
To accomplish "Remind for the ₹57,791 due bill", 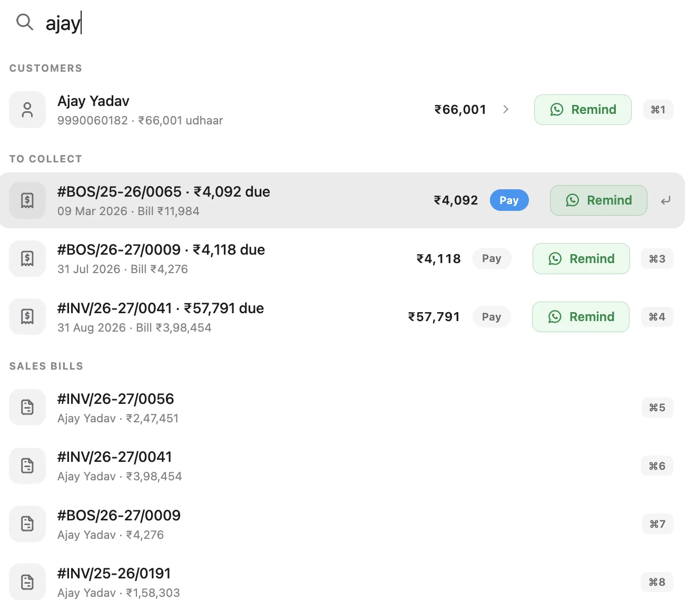I will [x=581, y=317].
